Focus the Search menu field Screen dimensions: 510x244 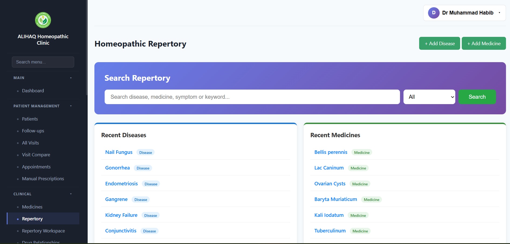pos(43,62)
